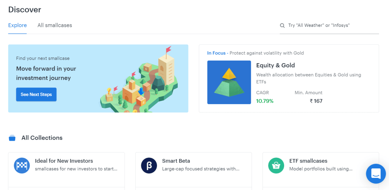Open the chat support bubble icon
Screen dimensions: 389x190
click(x=376, y=174)
